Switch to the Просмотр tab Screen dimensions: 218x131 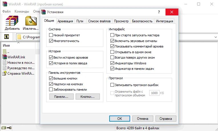(121, 21)
